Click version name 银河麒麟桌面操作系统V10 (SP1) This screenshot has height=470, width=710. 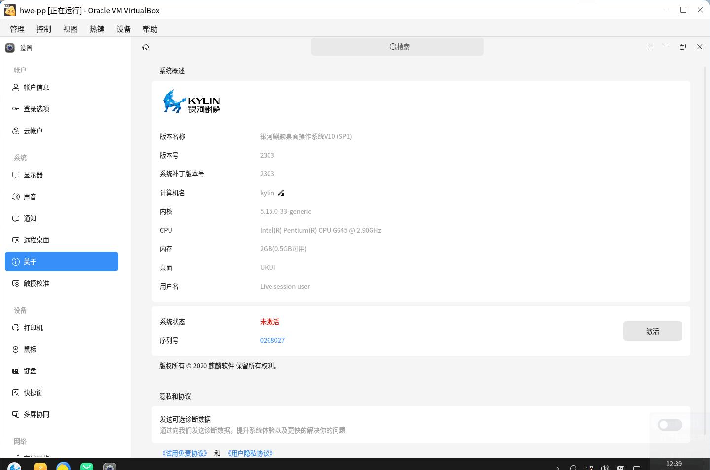[306, 136]
